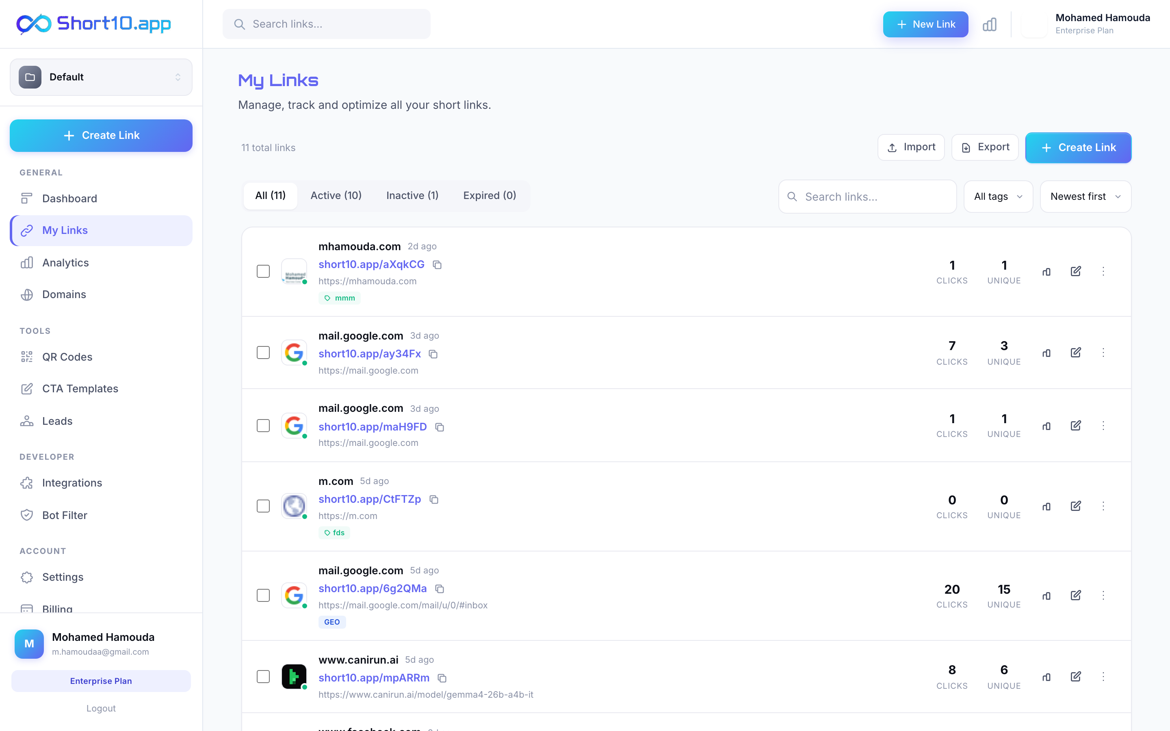
Task: Open more options for short10.app/mpARRm
Action: (x=1103, y=676)
